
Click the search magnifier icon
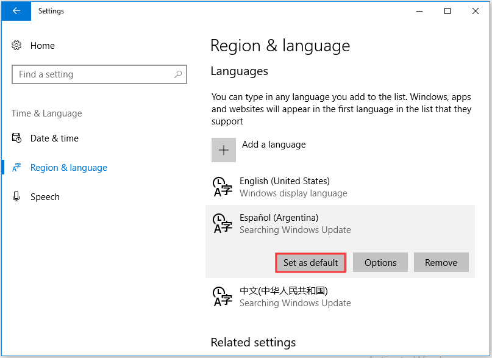178,74
